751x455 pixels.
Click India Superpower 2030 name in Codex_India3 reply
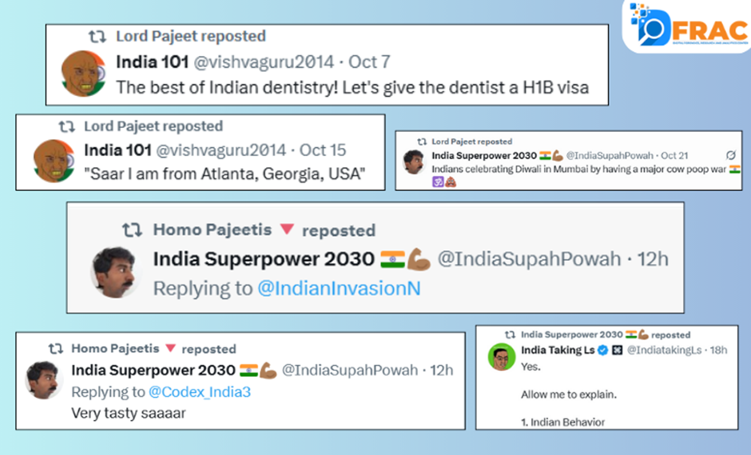coord(153,370)
